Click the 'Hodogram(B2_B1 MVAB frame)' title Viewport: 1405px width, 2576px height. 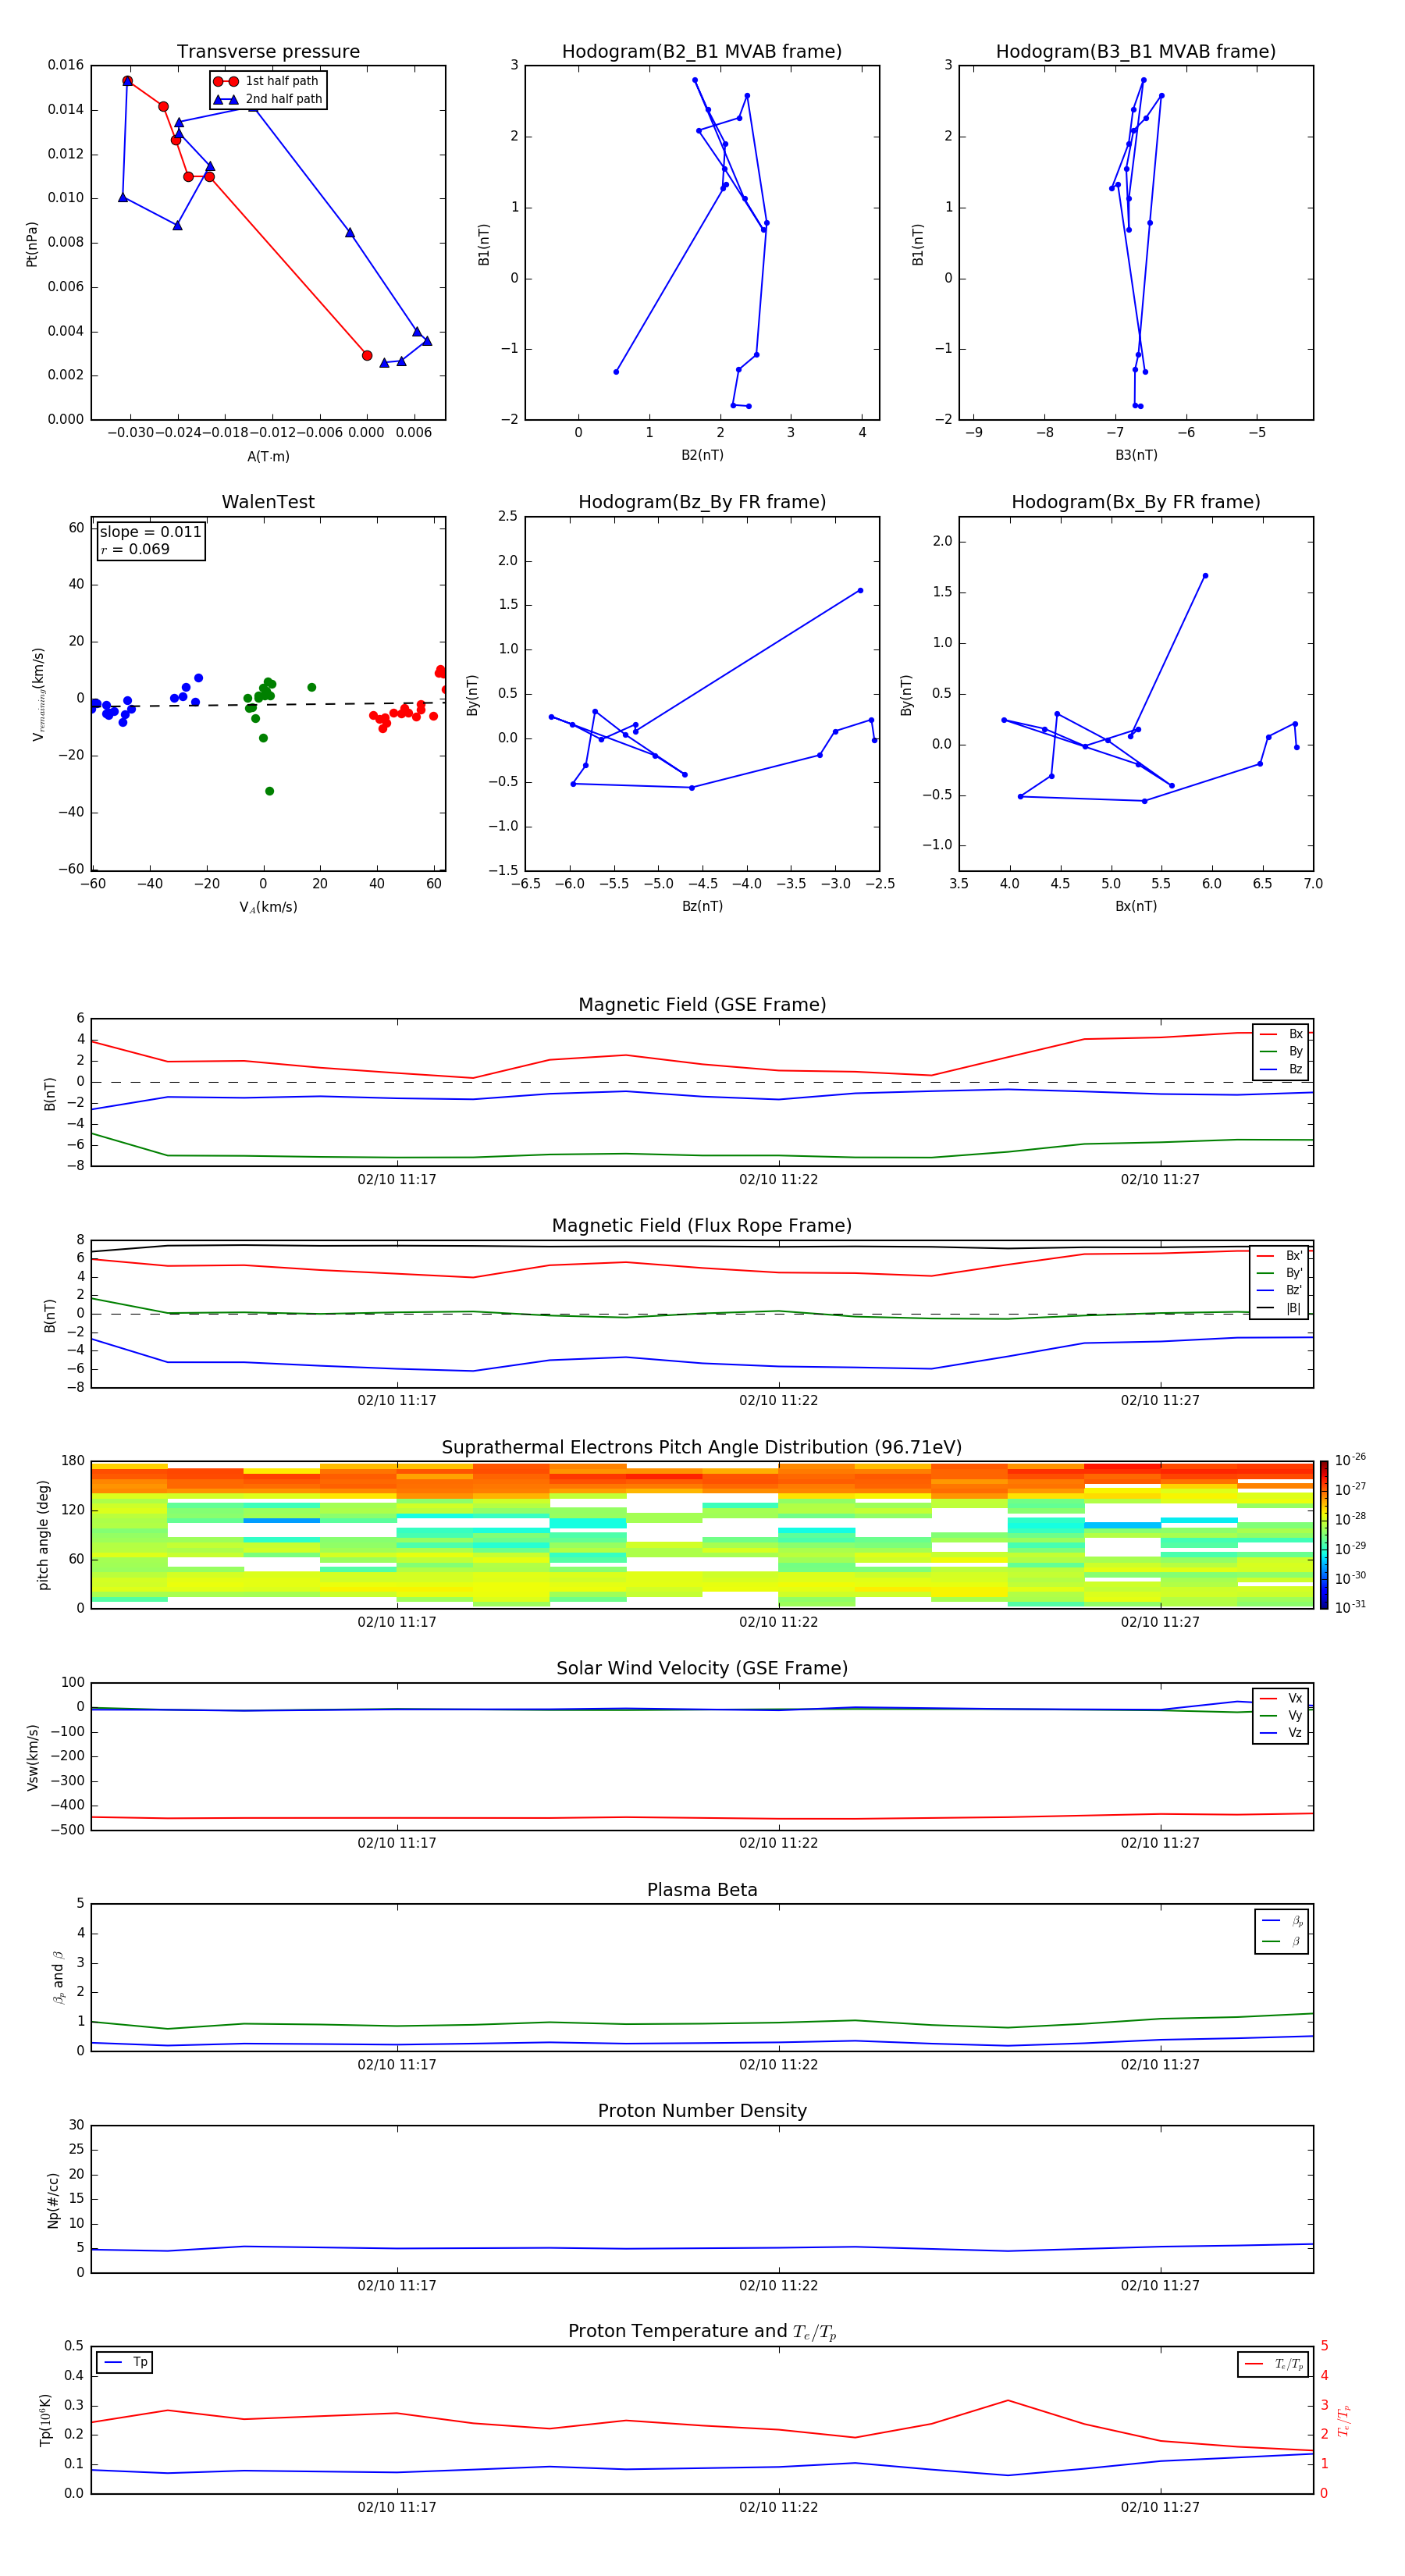tap(702, 52)
